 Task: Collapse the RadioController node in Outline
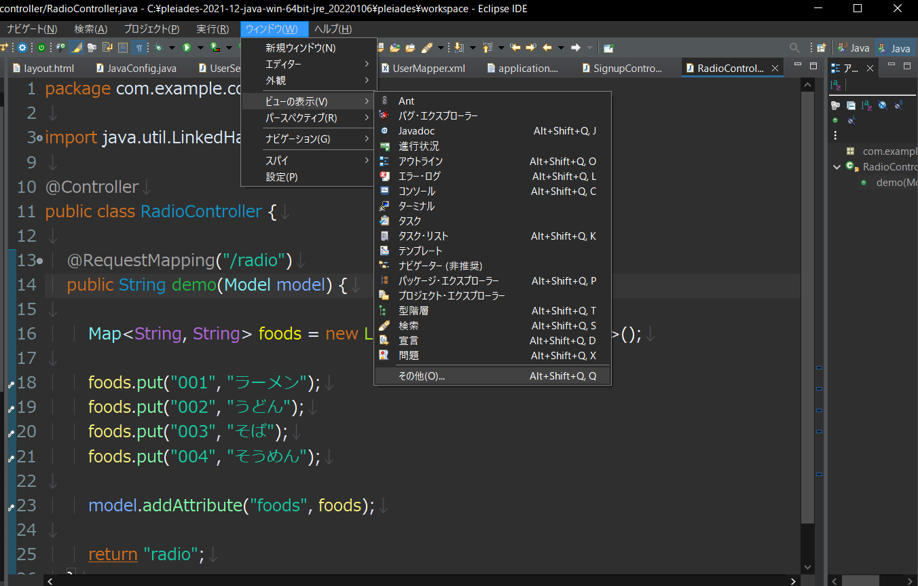pos(837,166)
